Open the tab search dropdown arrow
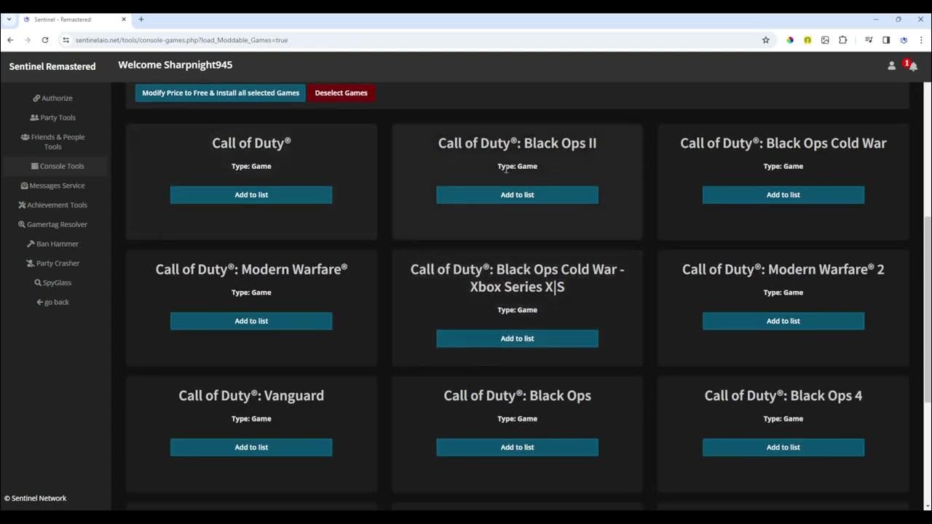This screenshot has height=524, width=932. (x=9, y=20)
